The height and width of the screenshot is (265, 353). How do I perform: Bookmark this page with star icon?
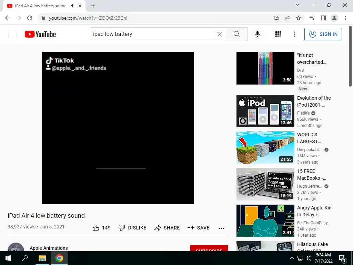tap(298, 18)
